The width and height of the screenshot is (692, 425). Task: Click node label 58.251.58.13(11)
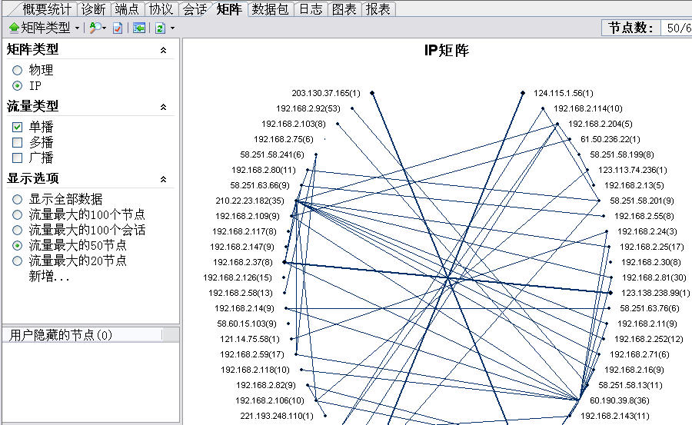point(630,385)
